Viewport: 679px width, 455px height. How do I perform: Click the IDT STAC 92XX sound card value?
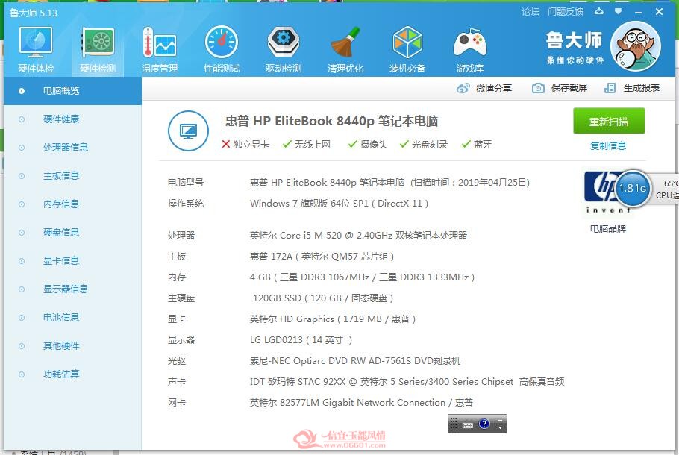(407, 382)
